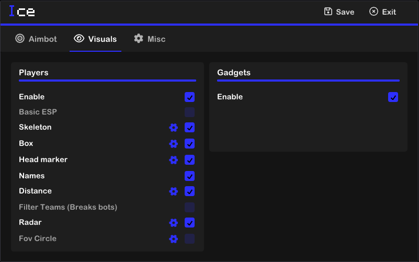The width and height of the screenshot is (419, 262).
Task: Open the Misc tab
Action: (x=150, y=39)
